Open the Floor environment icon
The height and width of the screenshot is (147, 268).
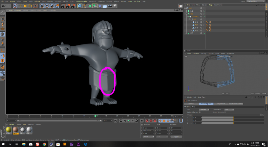click(x=105, y=6)
